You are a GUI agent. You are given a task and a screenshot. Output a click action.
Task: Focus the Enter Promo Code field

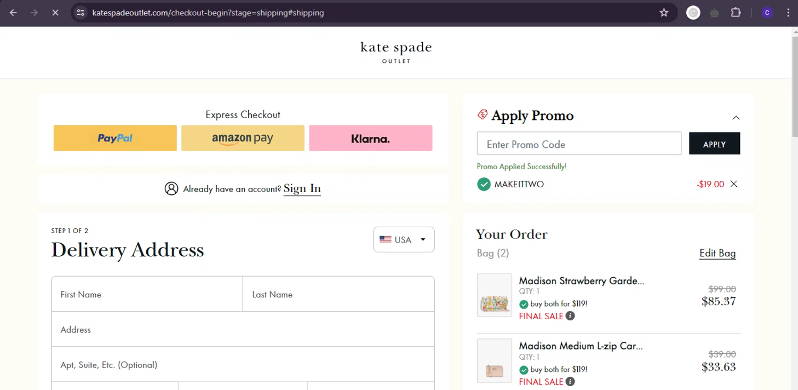pyautogui.click(x=579, y=144)
